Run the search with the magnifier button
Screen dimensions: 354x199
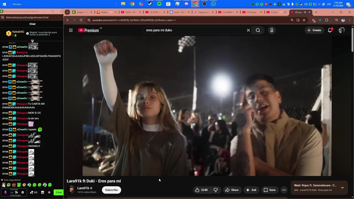tap(258, 30)
